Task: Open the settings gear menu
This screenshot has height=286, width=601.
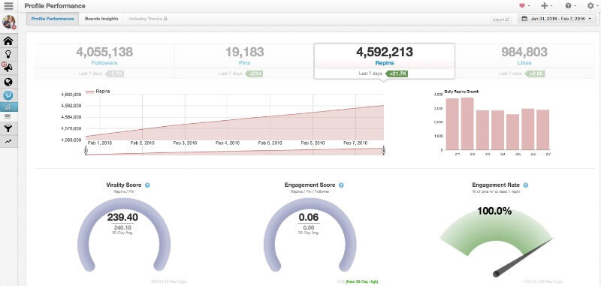Action: tap(592, 6)
